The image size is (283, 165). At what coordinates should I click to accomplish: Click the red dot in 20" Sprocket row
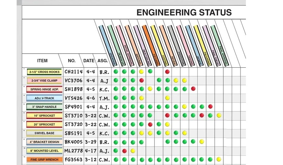150,124
